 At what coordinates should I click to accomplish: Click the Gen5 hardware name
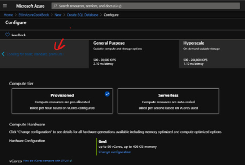pos(103,142)
